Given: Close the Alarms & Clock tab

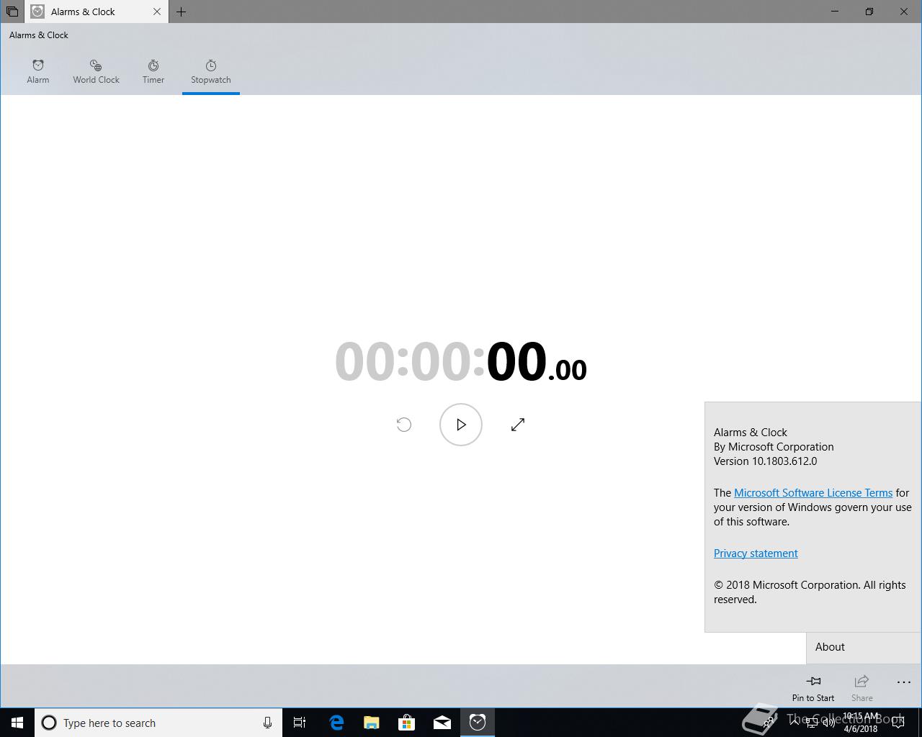Looking at the screenshot, I should [157, 12].
